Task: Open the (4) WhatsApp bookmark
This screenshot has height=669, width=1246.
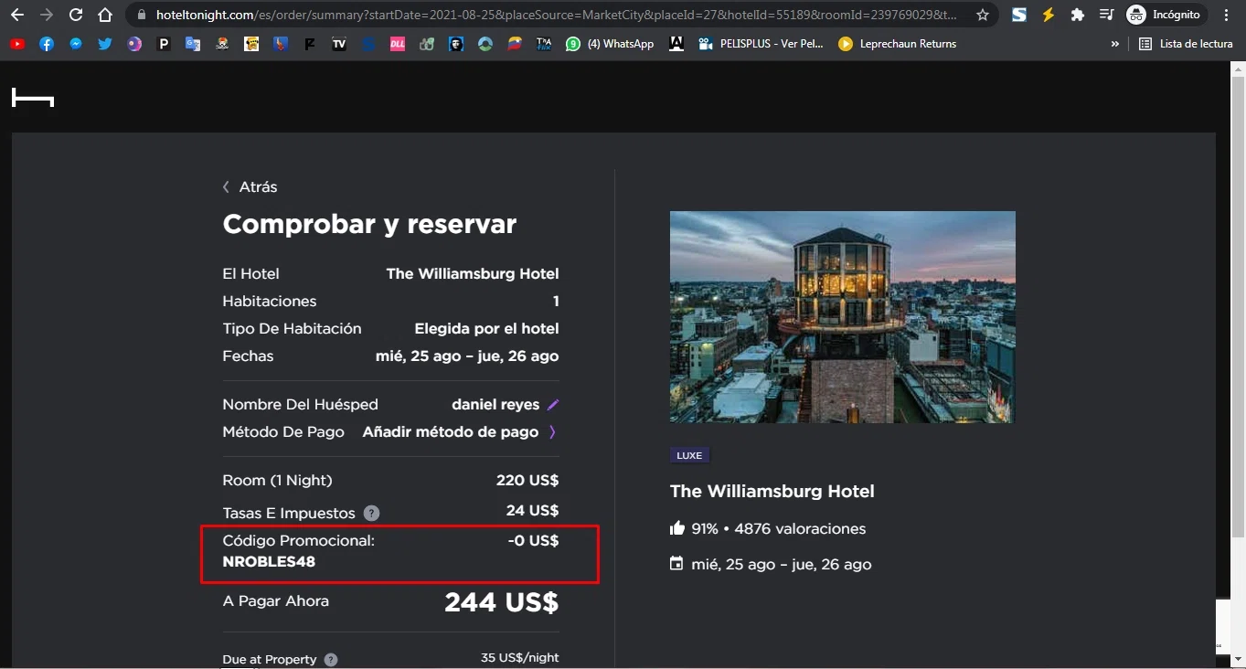Action: click(610, 44)
